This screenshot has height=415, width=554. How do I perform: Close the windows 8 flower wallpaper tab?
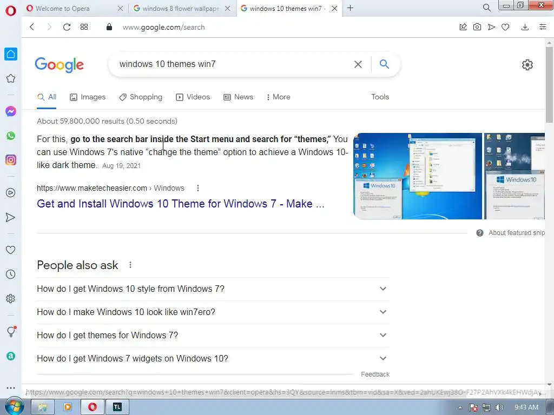coord(228,8)
